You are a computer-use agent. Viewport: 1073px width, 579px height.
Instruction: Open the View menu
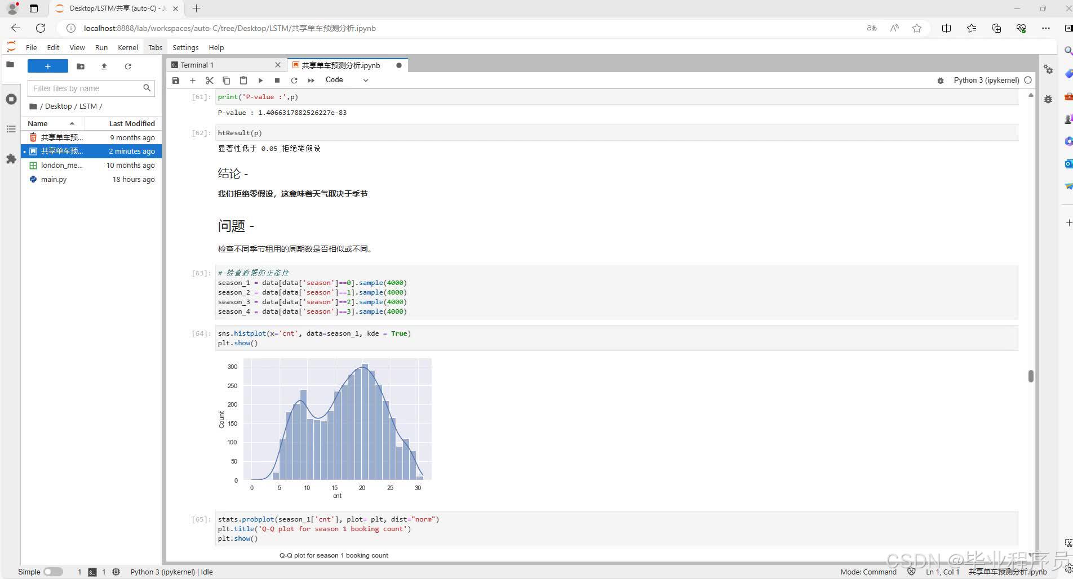(77, 47)
